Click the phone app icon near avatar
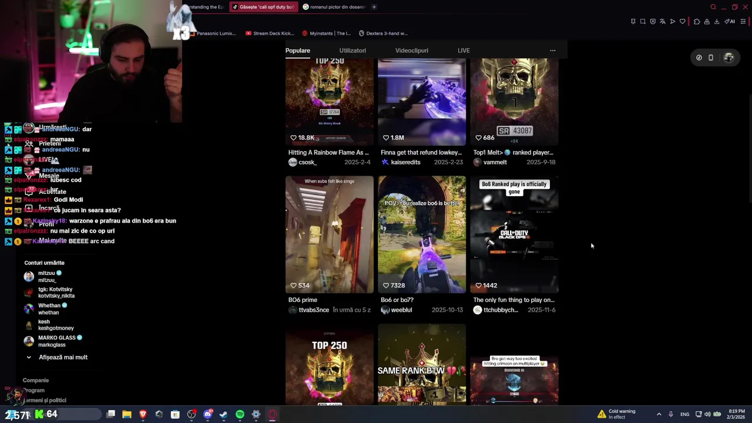The image size is (752, 423). click(x=711, y=58)
